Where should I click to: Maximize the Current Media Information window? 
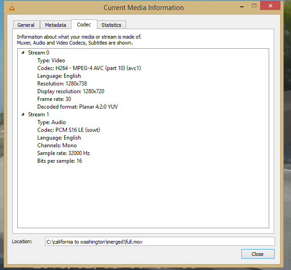tap(254, 6)
